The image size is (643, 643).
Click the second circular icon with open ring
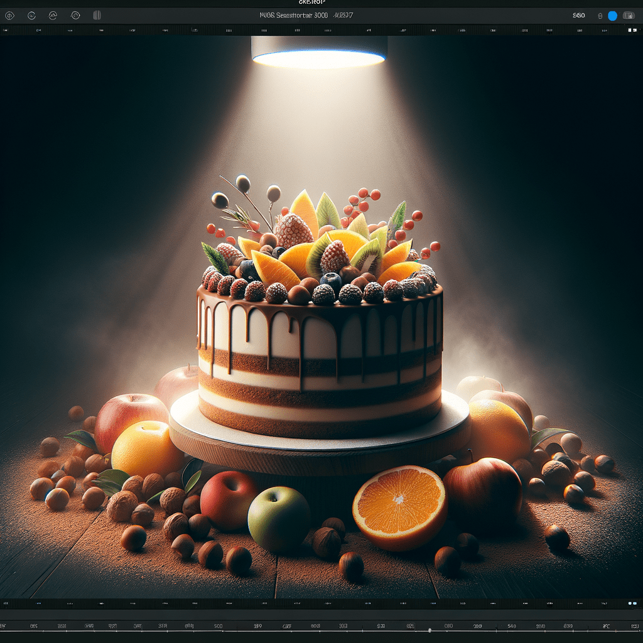pyautogui.click(x=31, y=16)
